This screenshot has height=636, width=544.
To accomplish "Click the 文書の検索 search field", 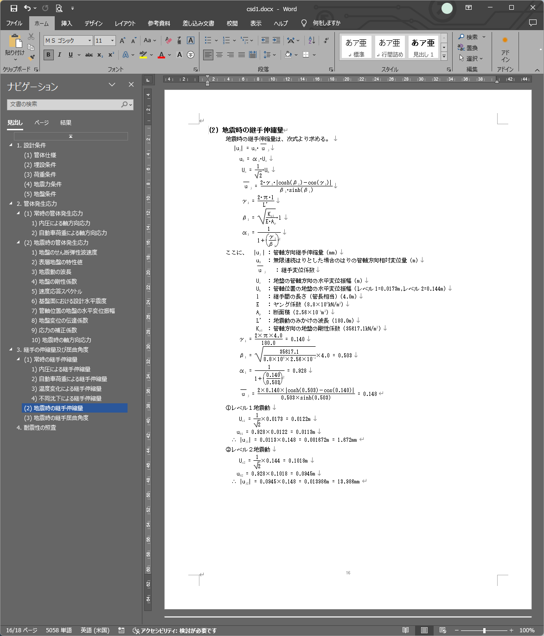I will coord(65,104).
